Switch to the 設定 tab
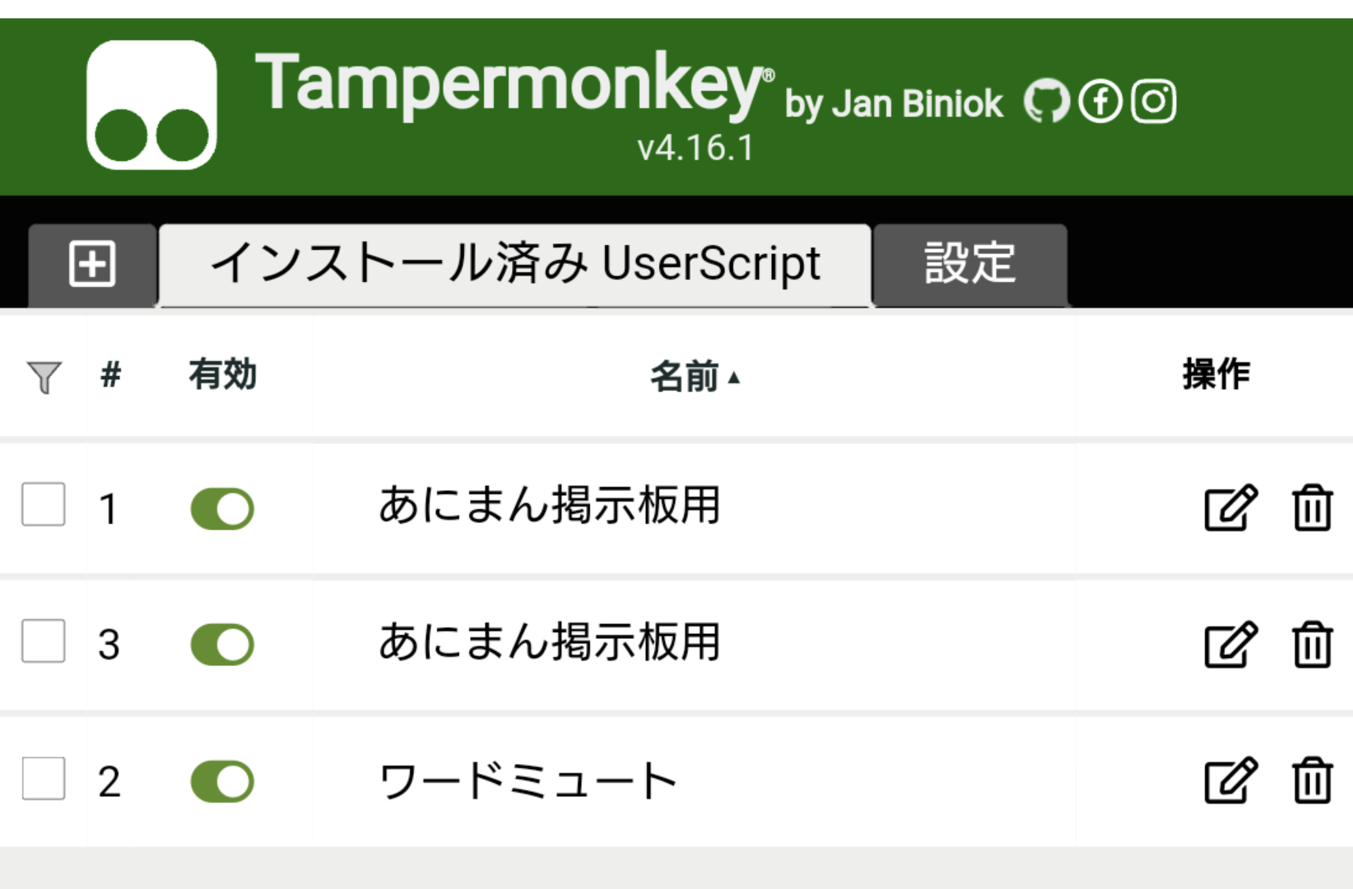Image resolution: width=1353 pixels, height=889 pixels. click(969, 265)
